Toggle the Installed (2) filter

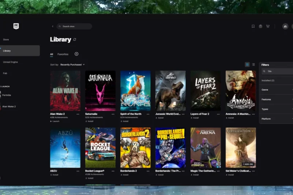pyautogui.click(x=268, y=80)
